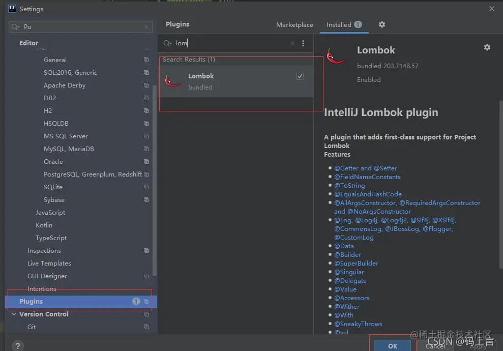Open the @Singular link
This screenshot has width=503, height=351.
click(349, 272)
